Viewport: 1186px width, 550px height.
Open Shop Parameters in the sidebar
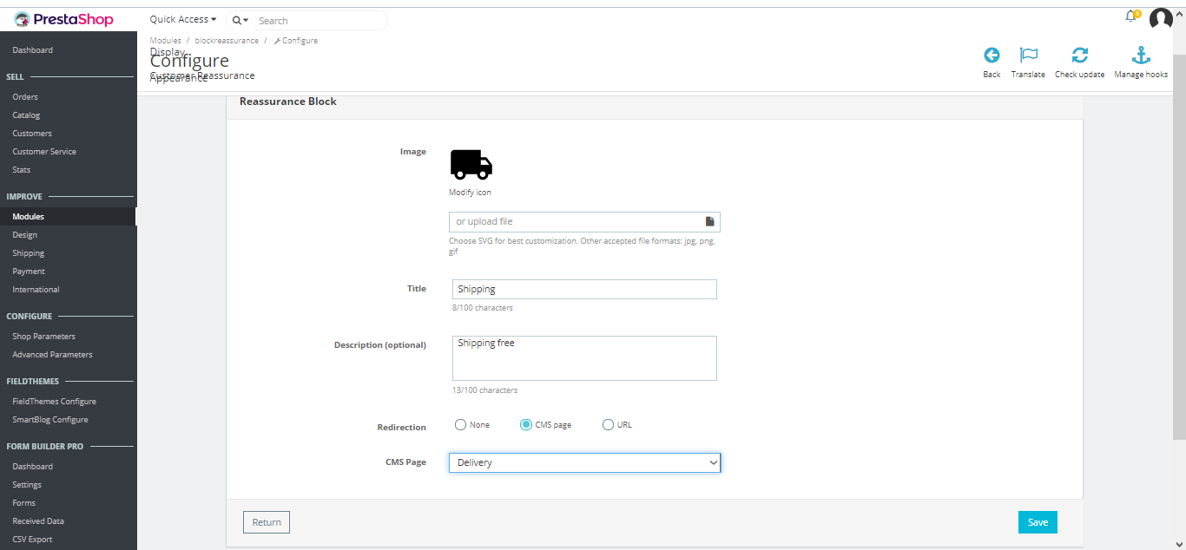pos(43,337)
